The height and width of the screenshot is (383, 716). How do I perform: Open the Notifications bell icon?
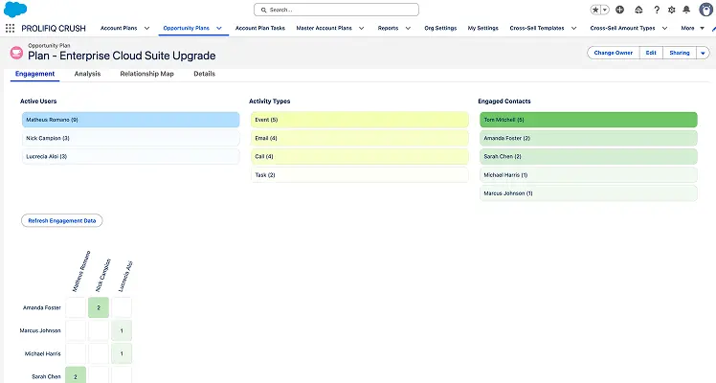(x=686, y=10)
